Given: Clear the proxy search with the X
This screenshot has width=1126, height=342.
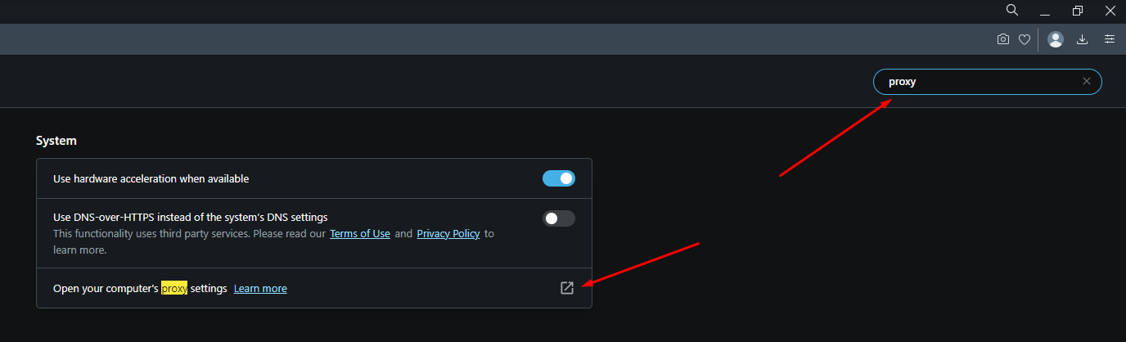Looking at the screenshot, I should [x=1087, y=81].
